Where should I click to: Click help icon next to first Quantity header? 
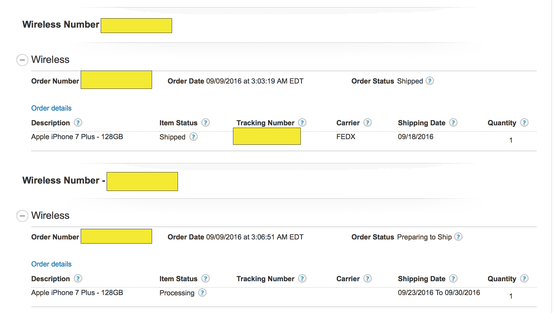524,123
